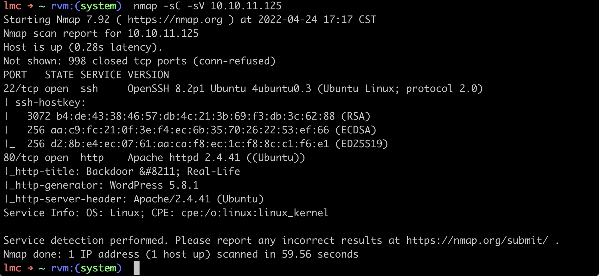Click the IP address in the nmap command
This screenshot has width=599, height=276.
click(x=246, y=6)
